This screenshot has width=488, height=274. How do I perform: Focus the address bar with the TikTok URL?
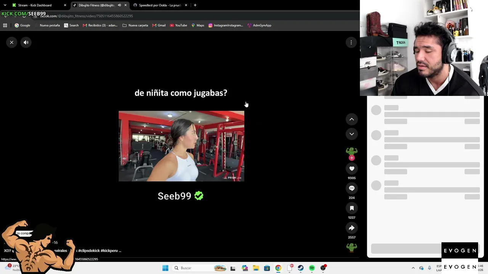click(191, 16)
